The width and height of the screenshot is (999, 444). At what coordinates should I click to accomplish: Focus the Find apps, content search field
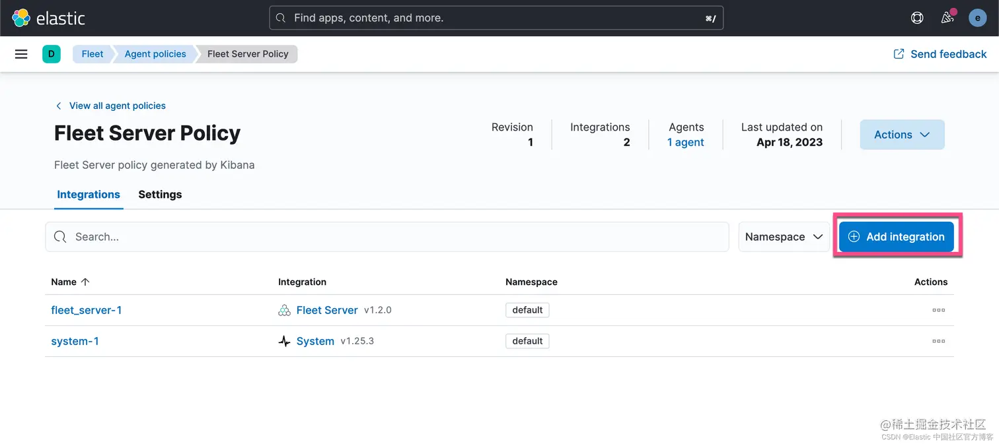(x=496, y=18)
